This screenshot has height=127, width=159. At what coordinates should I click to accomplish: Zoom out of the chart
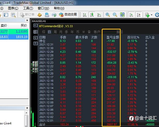click(115, 15)
